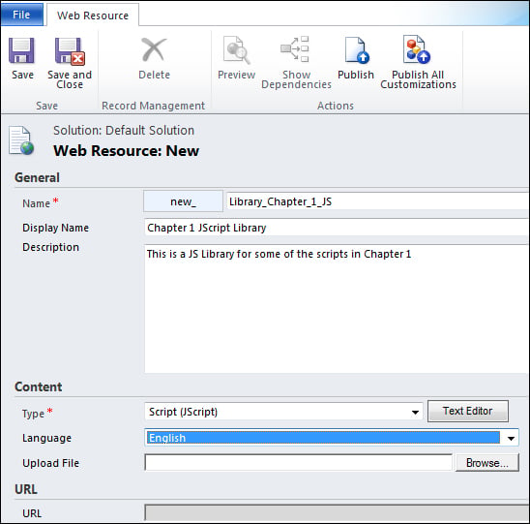This screenshot has height=524, width=530.
Task: Click the 'Solution: Default Solution' text
Action: 124,131
